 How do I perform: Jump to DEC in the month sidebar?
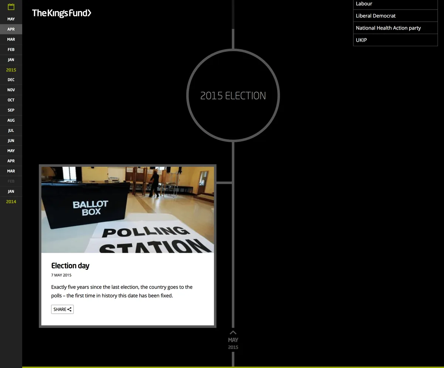point(11,80)
